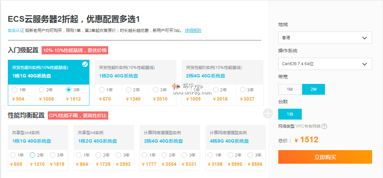This screenshot has height=178, width=383.
Task: Pick 3年 for 共享型n4 1核2G plan
Action: pyautogui.click(x=118, y=155)
